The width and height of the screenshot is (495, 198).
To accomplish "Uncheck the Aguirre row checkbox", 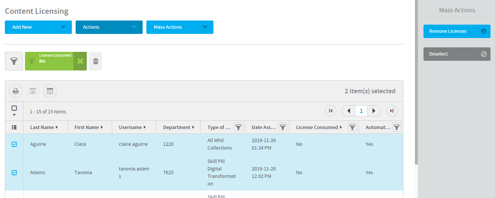I will (14, 144).
